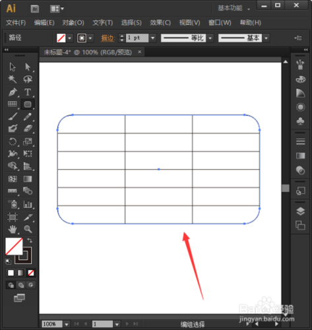This screenshot has height=330, width=312.
Task: Select the Pen tool
Action: click(13, 92)
